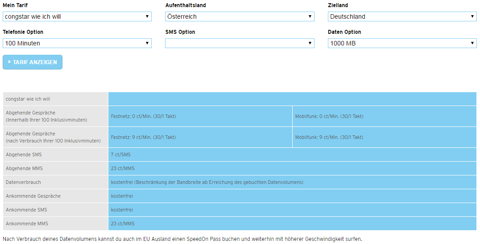Screen dimensions: 480x244
Task: Click the Tarif anzeigen button
Action: point(33,62)
